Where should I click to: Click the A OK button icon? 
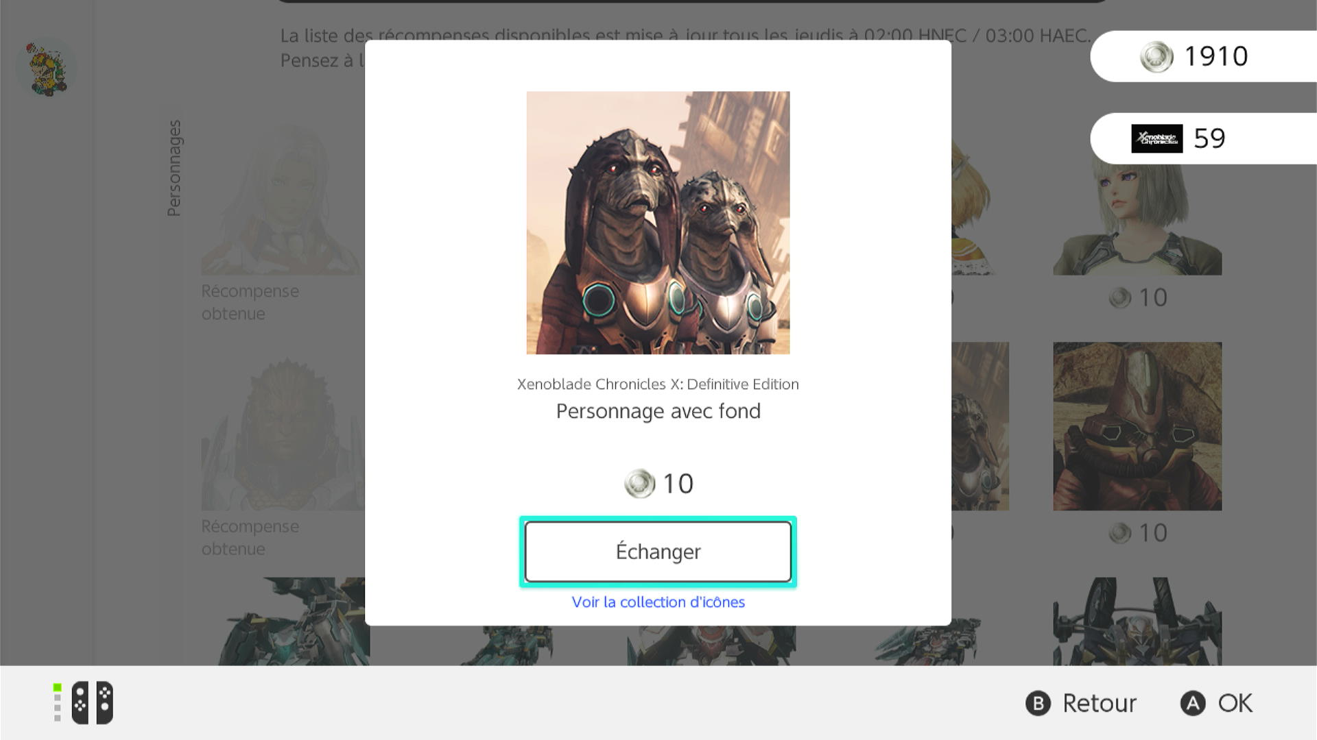(1193, 703)
